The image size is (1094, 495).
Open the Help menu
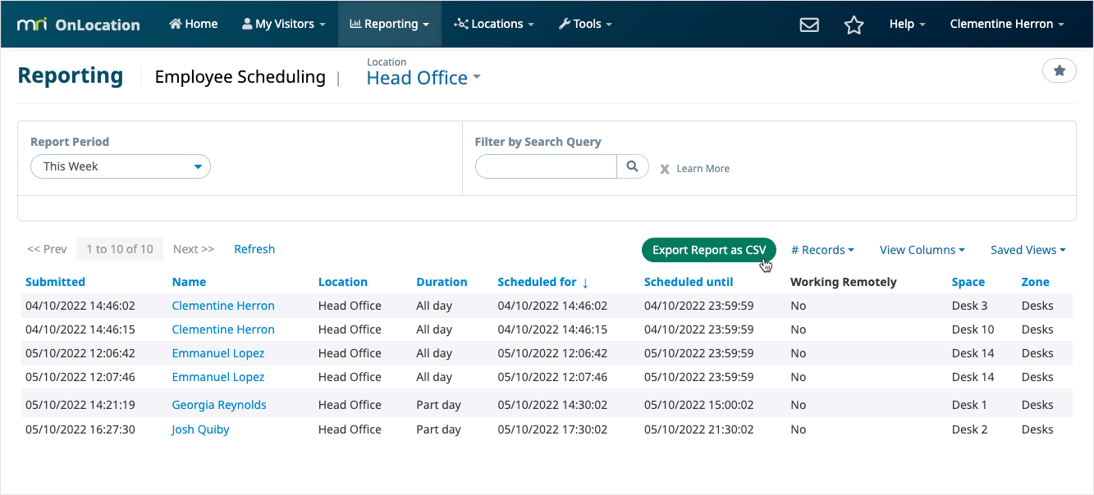tap(906, 24)
